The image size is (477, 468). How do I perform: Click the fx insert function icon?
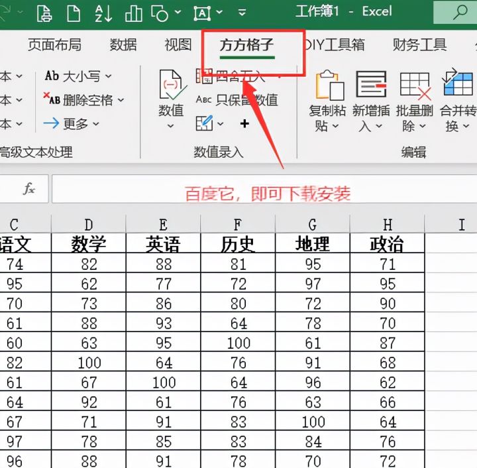pos(29,188)
